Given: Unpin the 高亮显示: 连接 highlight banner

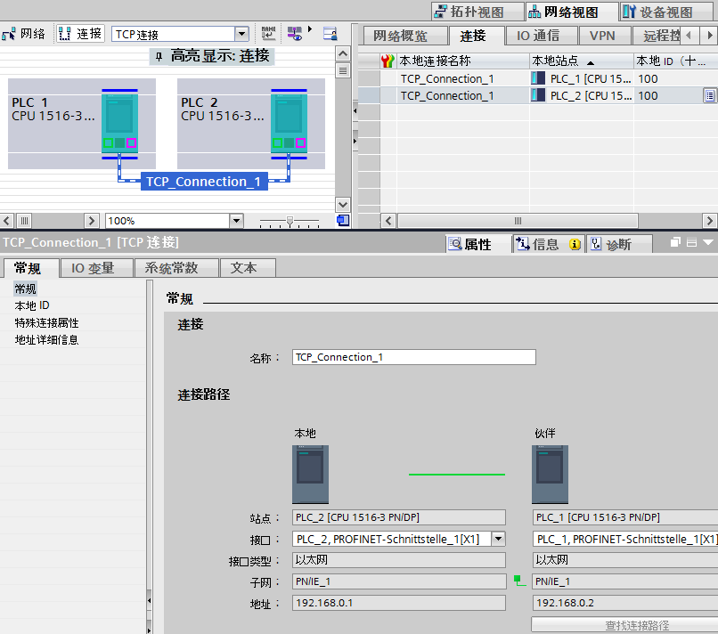Looking at the screenshot, I should 159,56.
